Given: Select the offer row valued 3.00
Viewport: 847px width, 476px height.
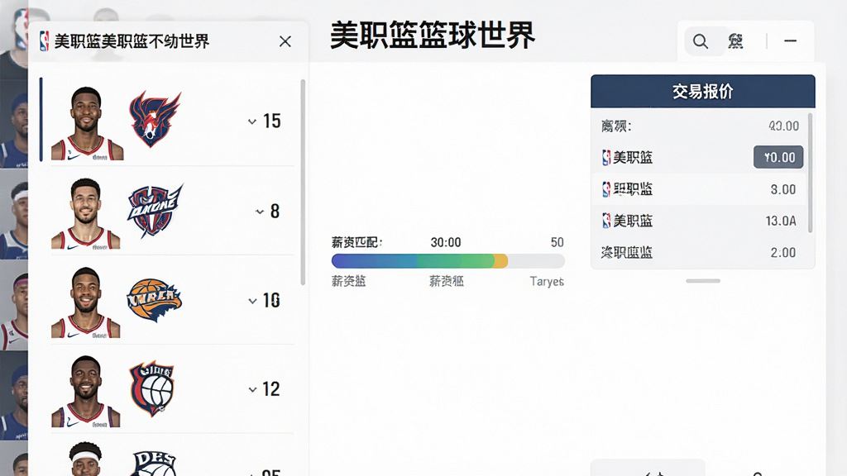Looking at the screenshot, I should click(699, 189).
